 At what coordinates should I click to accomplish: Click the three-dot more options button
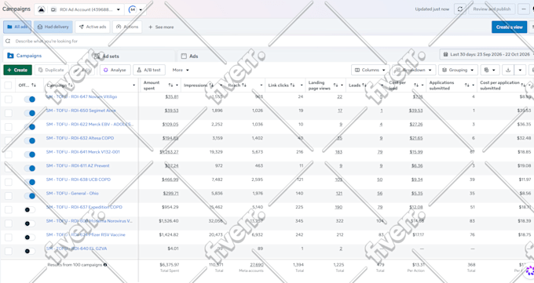[x=524, y=9]
